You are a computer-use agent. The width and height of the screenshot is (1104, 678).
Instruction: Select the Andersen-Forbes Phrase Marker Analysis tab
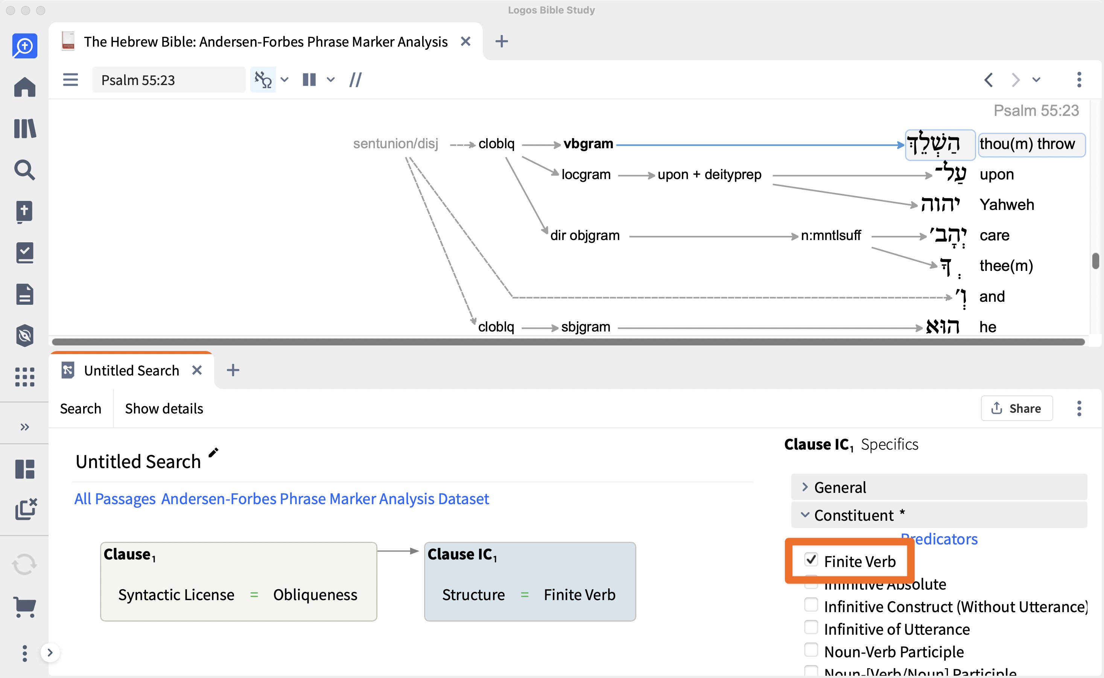265,42
